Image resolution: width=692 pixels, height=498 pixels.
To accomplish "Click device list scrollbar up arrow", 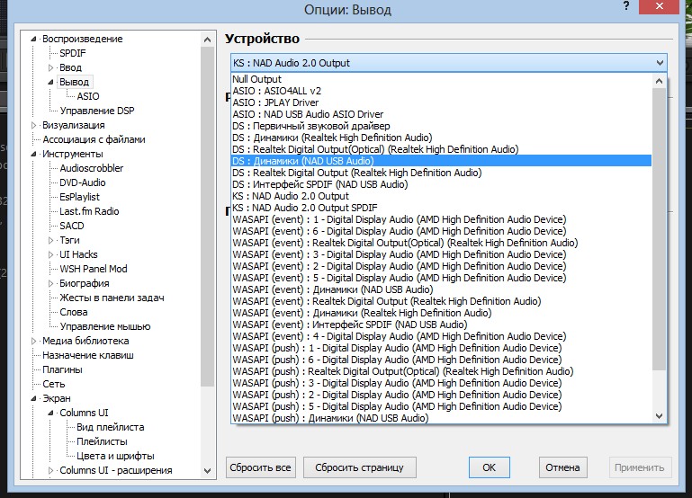I will (x=659, y=81).
